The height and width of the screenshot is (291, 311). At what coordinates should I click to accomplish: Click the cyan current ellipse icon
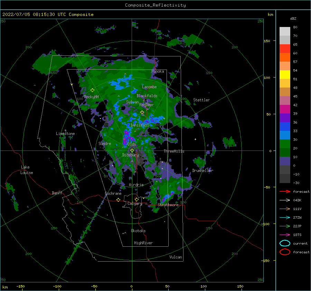pyautogui.click(x=285, y=243)
